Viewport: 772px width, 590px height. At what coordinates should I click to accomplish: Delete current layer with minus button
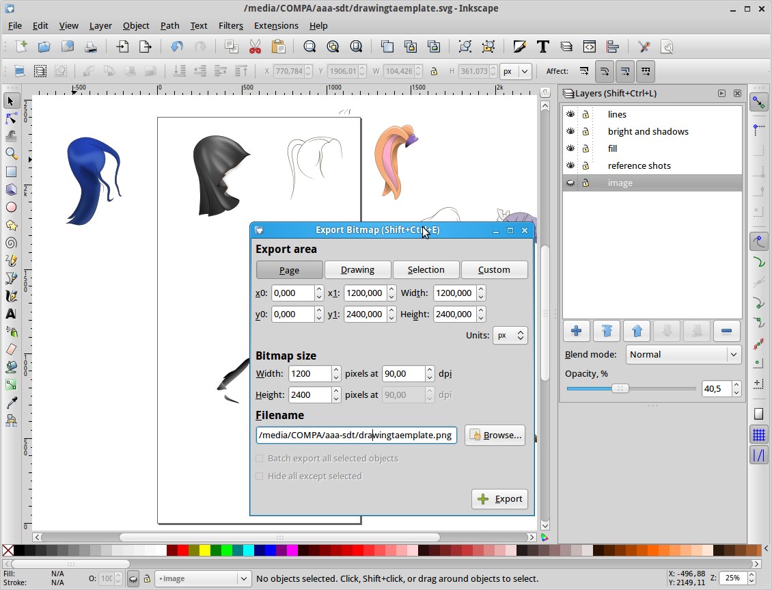click(x=726, y=331)
